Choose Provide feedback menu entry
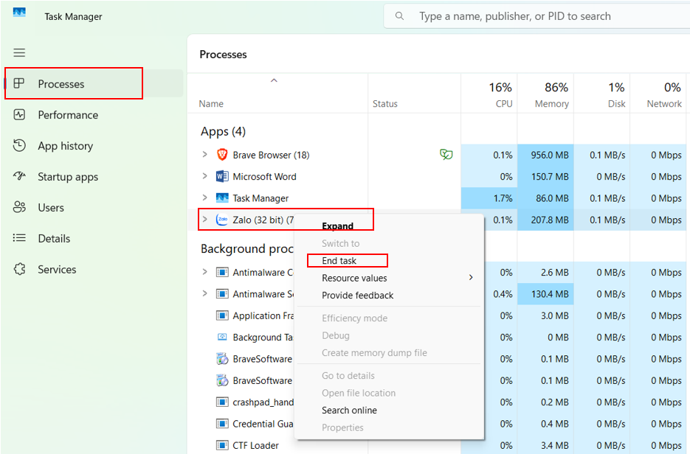The height and width of the screenshot is (454, 690). tap(357, 296)
